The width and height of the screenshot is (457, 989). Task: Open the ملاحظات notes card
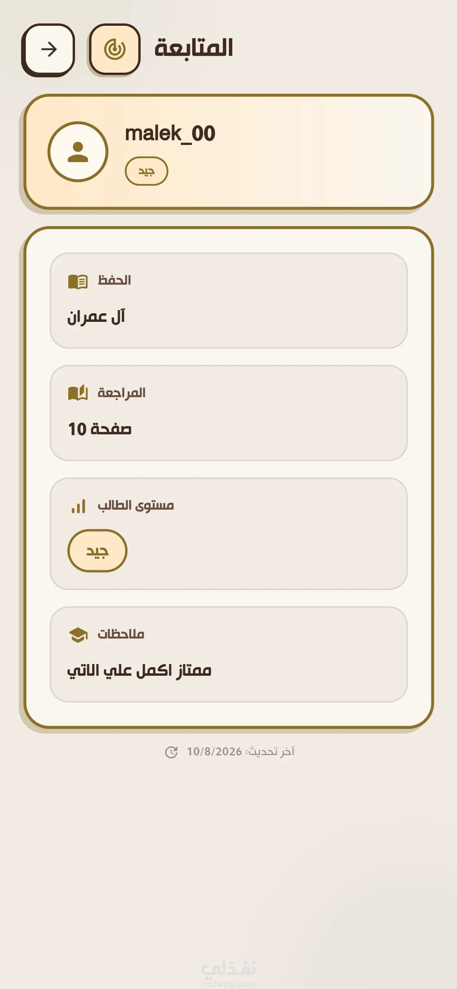228,654
